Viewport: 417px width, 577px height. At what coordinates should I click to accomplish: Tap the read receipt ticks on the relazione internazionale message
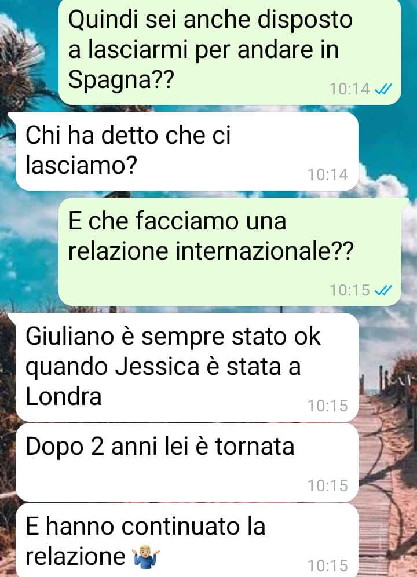click(383, 290)
